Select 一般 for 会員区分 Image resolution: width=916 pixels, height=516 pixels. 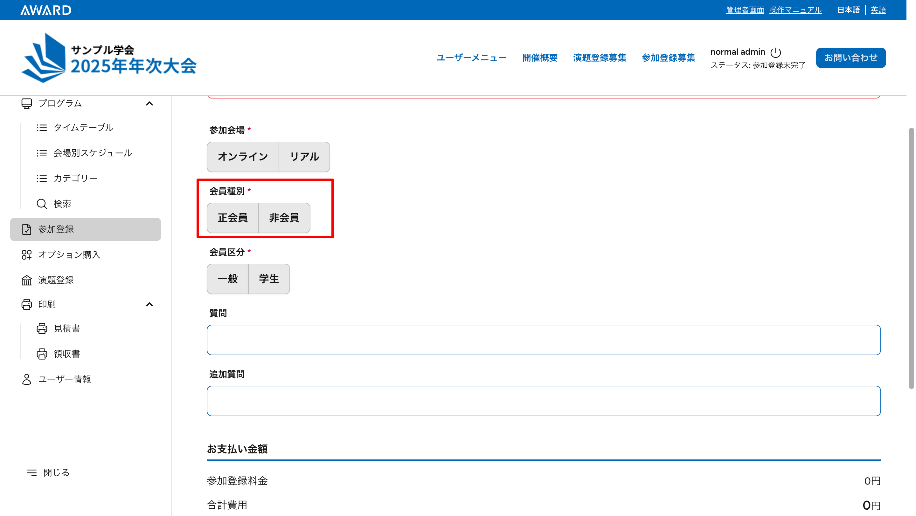click(x=228, y=279)
